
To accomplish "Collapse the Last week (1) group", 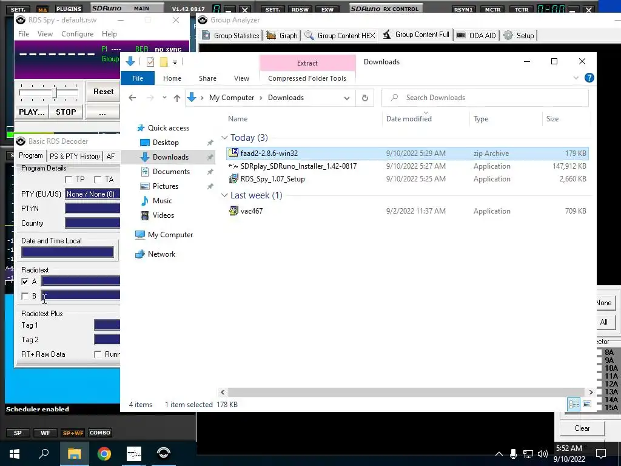I will pos(224,195).
